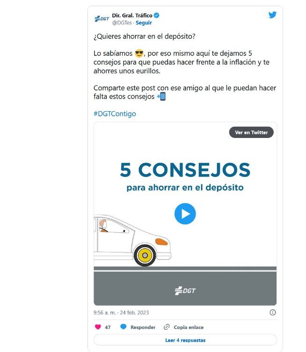306x352 pixels.
Task: Click the white DGT logo in video footer
Action: tap(185, 291)
